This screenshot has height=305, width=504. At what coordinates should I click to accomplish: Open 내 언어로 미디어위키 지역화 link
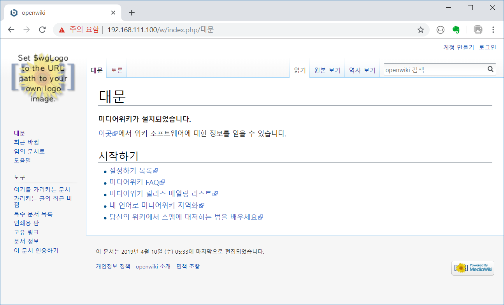[x=157, y=205]
